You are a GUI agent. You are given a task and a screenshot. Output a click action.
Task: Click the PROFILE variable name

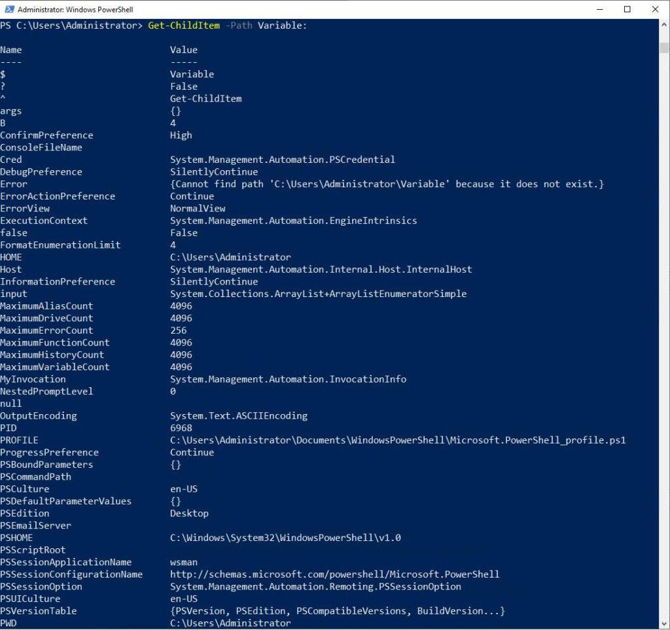tap(19, 440)
